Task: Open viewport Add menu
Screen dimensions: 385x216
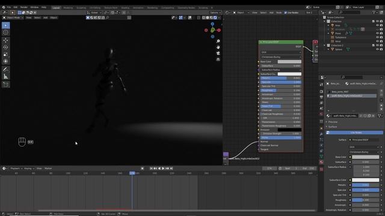Action: pos(45,17)
